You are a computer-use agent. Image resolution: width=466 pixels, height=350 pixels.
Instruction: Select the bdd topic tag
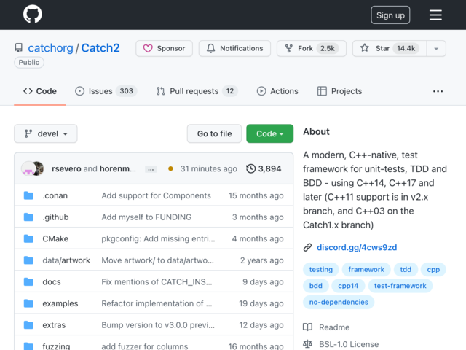(315, 286)
